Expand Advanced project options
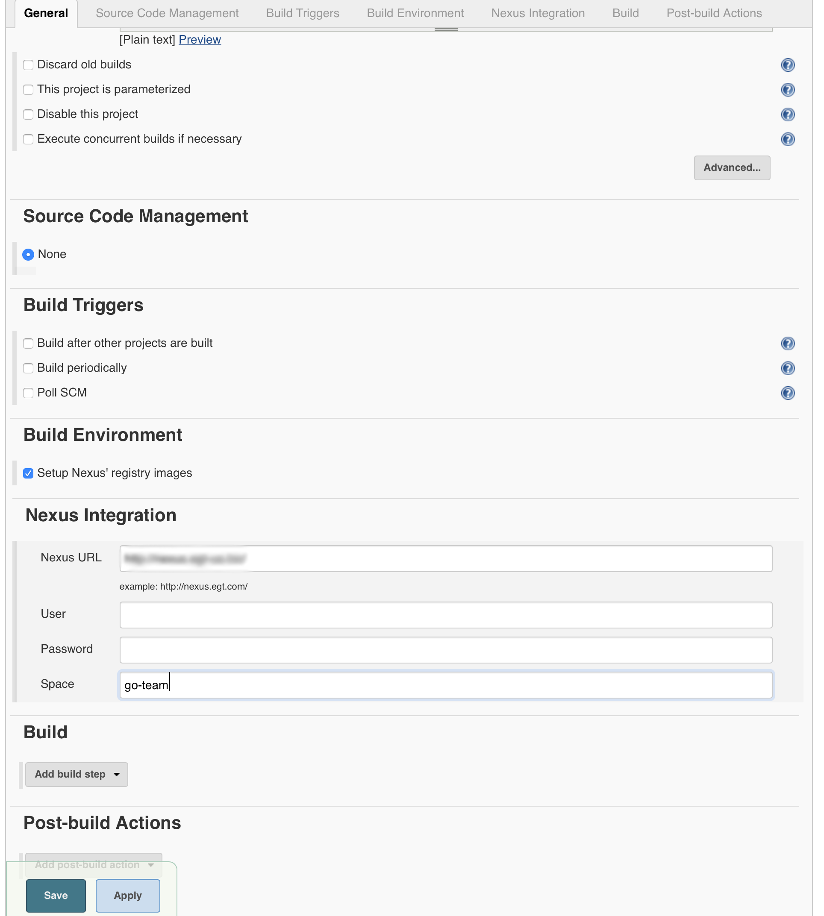Image resolution: width=824 pixels, height=916 pixels. point(732,168)
